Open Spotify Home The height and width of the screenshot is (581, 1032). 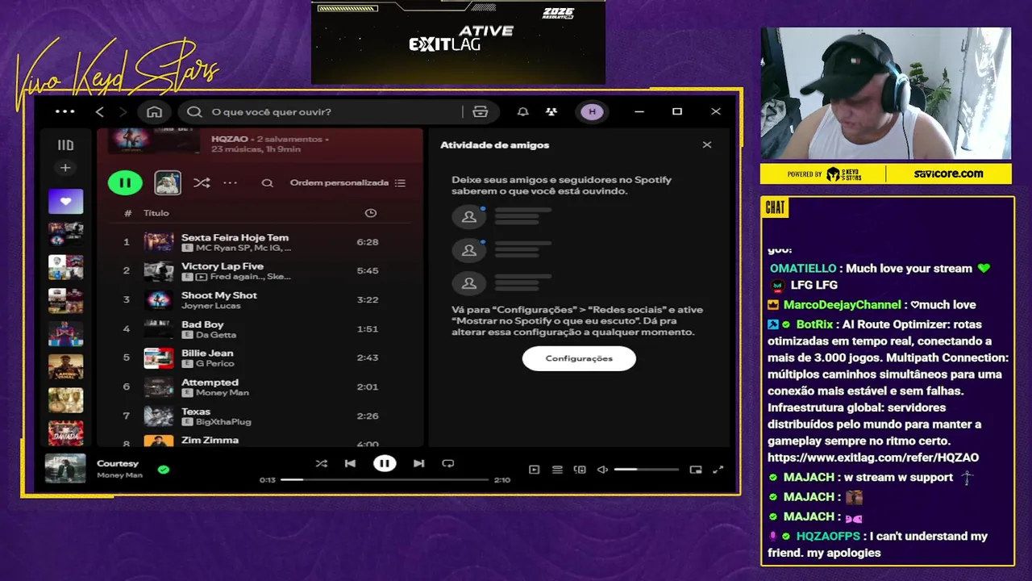coord(154,112)
